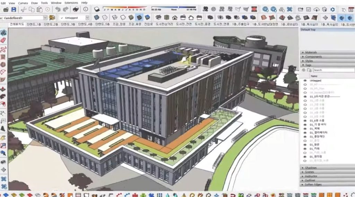The width and height of the screenshot is (355, 197).
Task: Switch to the 단면도_1층 scene tab
Action: pyautogui.click(x=51, y=24)
